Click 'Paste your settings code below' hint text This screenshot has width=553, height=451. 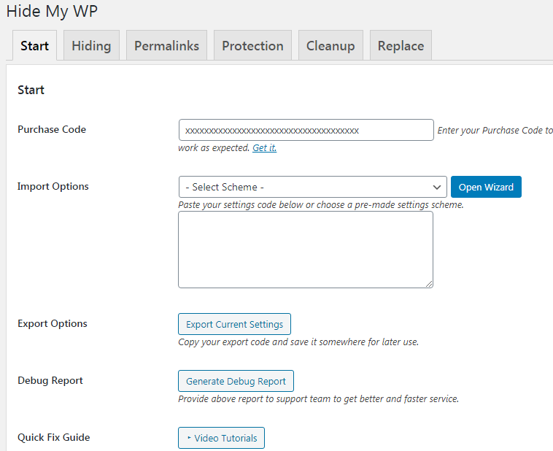(x=321, y=204)
